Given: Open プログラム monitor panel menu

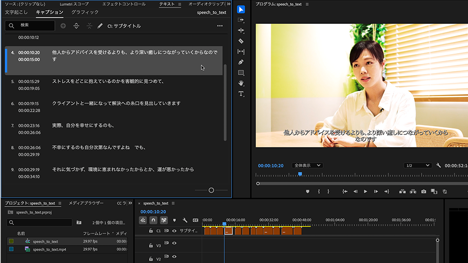Looking at the screenshot, I should click(x=307, y=4).
